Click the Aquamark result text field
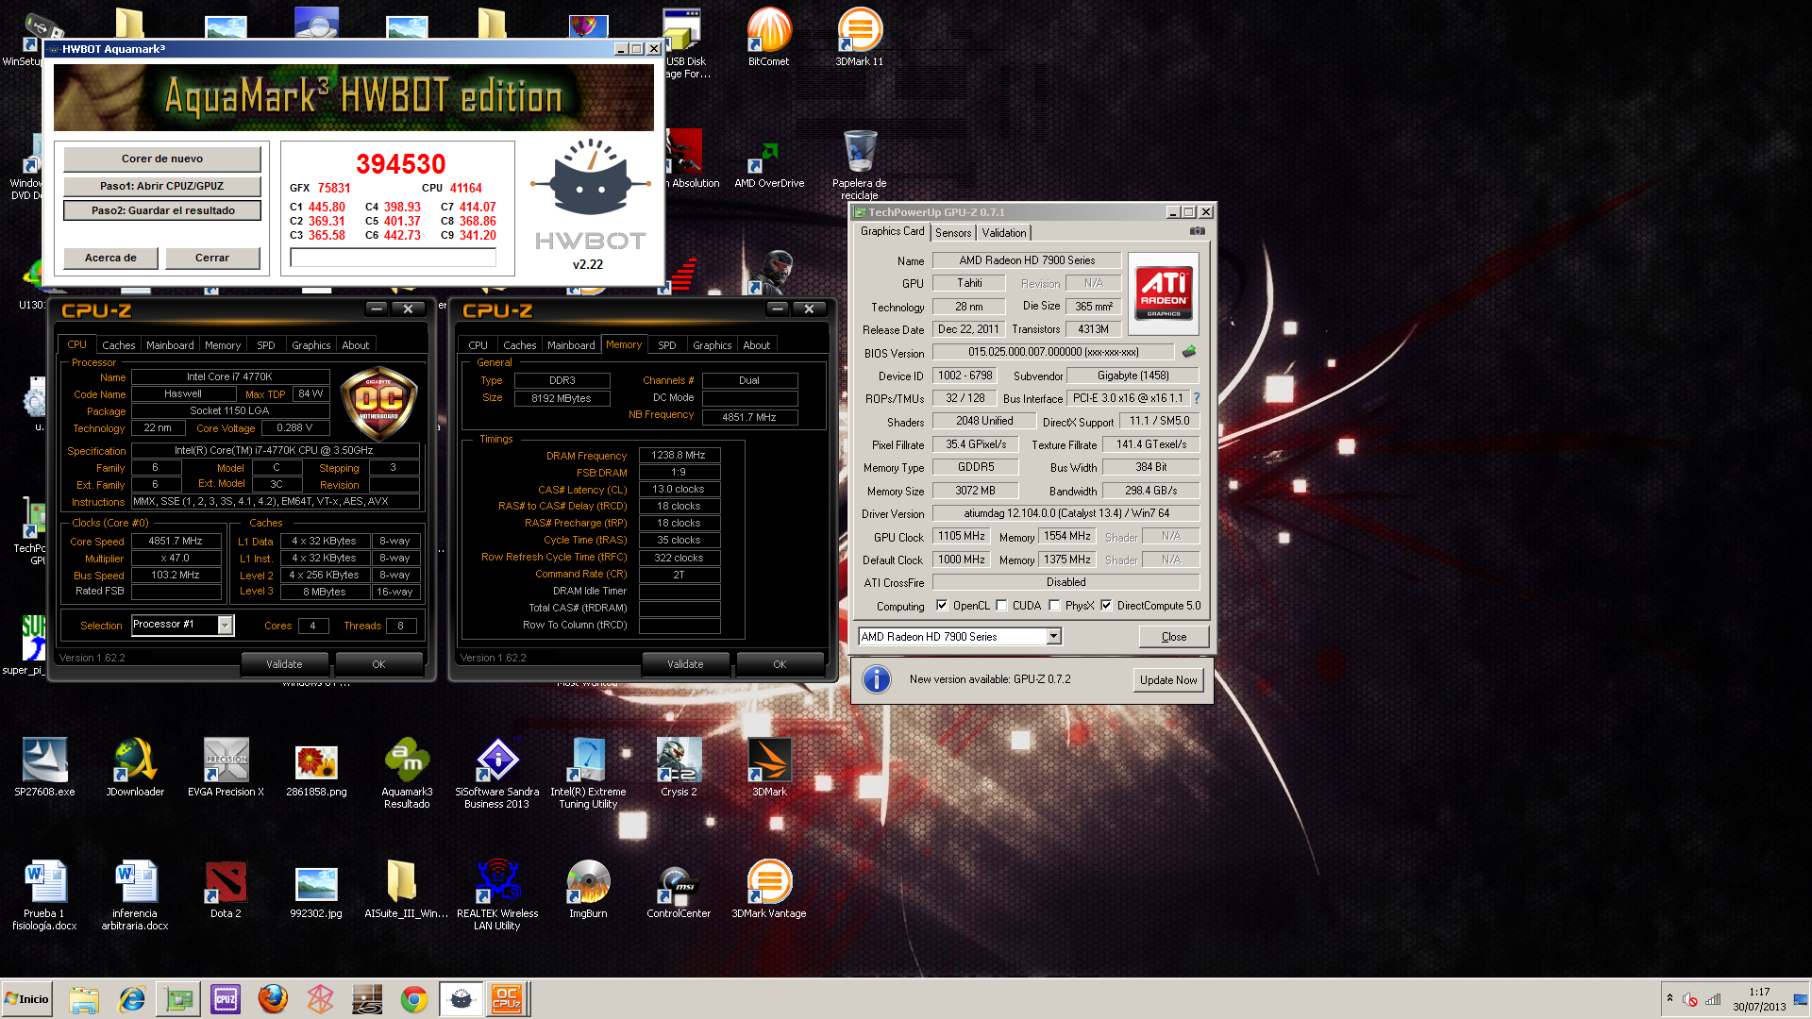Viewport: 1812px width, 1019px height. (x=394, y=258)
